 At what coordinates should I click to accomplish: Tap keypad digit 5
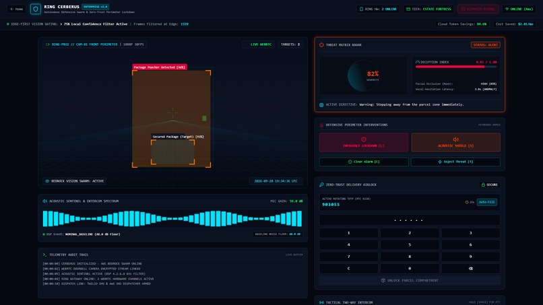point(410,245)
